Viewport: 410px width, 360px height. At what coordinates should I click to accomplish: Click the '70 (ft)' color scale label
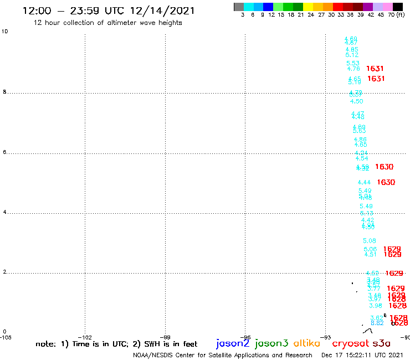click(x=396, y=14)
